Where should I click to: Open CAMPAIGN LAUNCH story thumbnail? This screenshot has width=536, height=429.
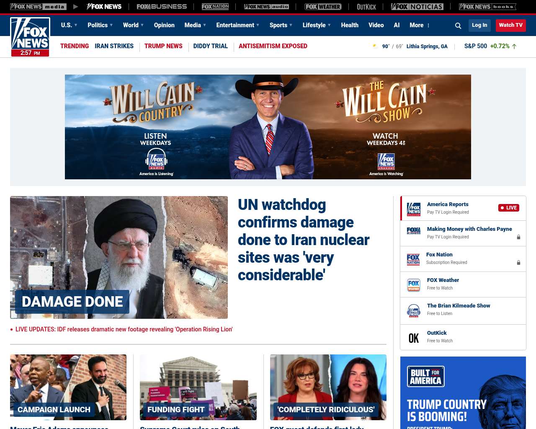coord(68,387)
